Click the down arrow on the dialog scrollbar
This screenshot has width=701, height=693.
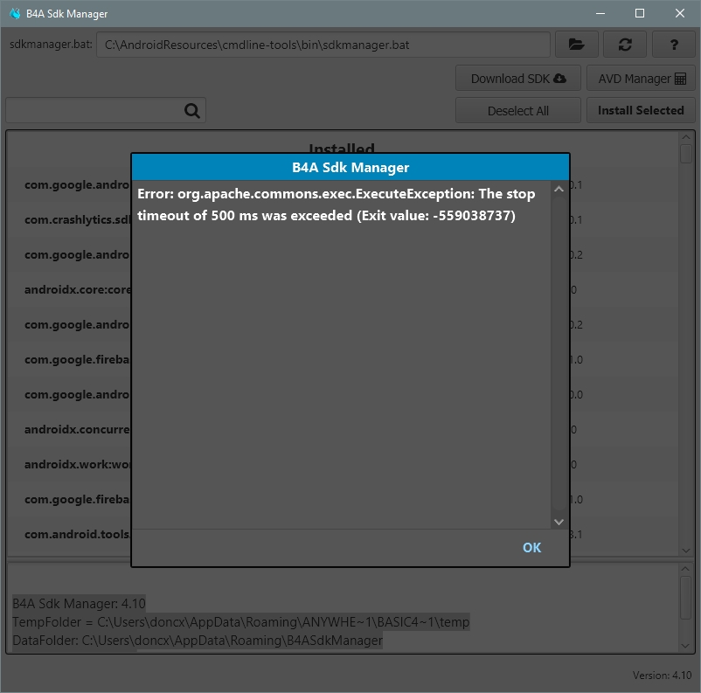pyautogui.click(x=558, y=522)
